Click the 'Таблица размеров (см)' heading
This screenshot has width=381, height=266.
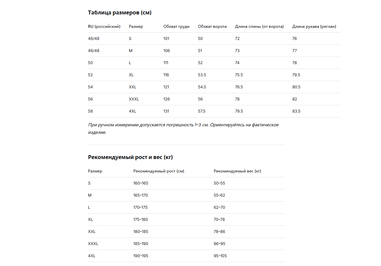tap(120, 13)
